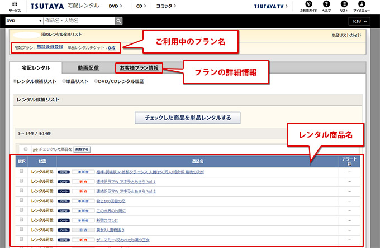Open the マイメニュー icon
The width and height of the screenshot is (380, 248).
click(x=363, y=6)
